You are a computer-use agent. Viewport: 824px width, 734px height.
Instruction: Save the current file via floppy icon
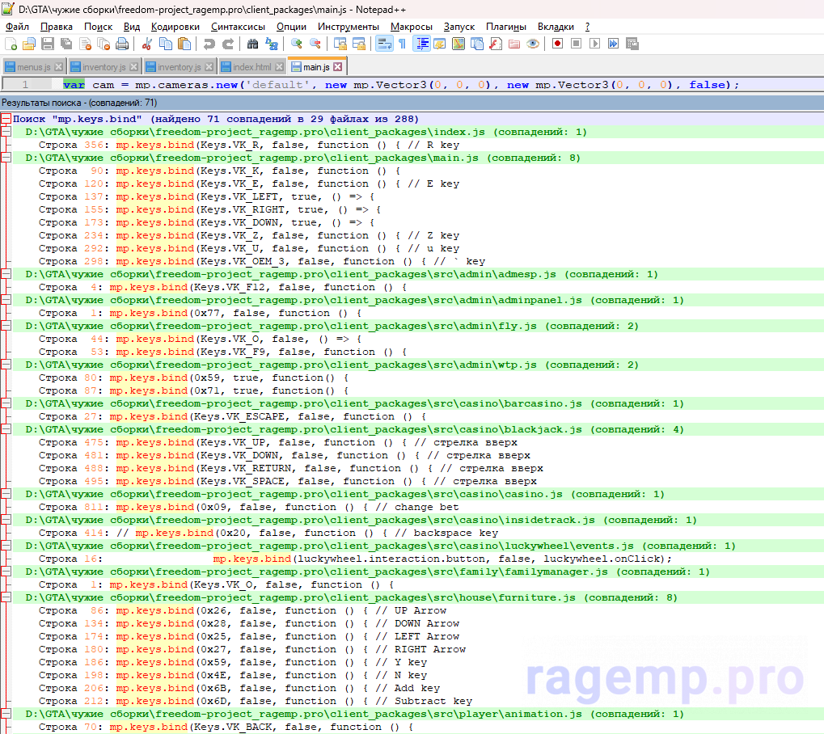(x=48, y=44)
